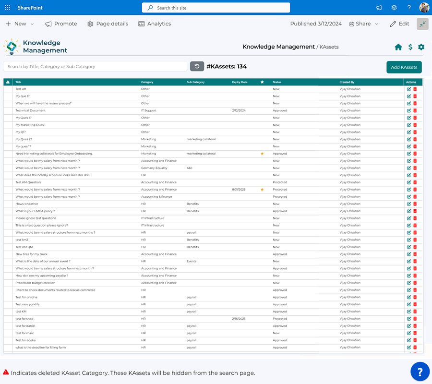
Task: Click the Add KAssets button
Action: point(403,67)
